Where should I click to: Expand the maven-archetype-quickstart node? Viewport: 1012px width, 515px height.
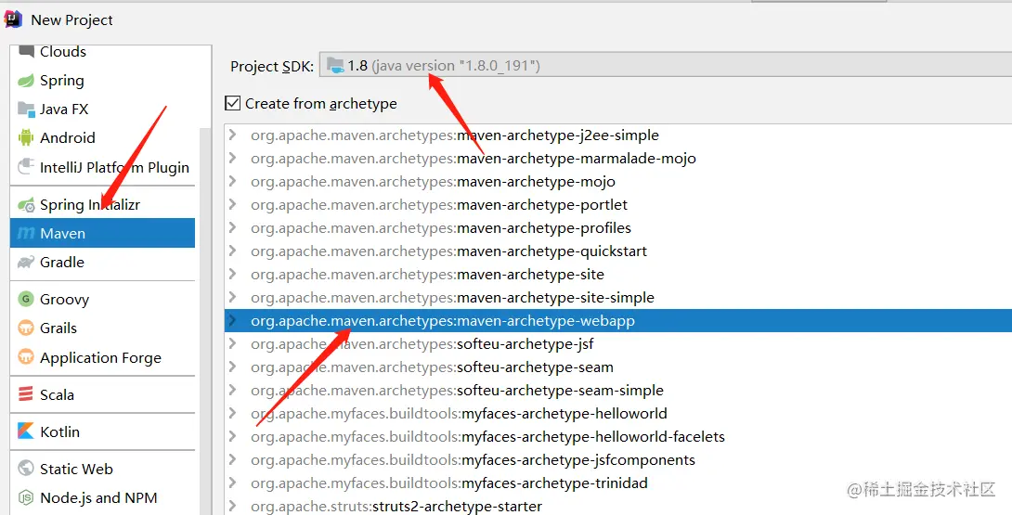click(x=233, y=251)
